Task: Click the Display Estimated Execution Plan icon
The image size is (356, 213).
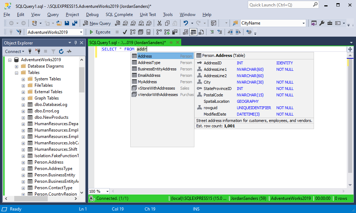Action: coord(132,32)
